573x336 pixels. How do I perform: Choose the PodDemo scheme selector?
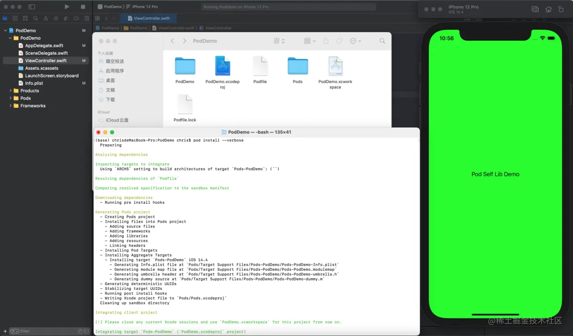point(110,7)
